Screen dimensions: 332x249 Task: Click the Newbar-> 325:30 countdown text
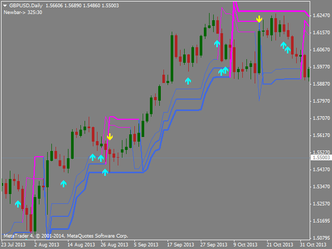[x=23, y=12]
